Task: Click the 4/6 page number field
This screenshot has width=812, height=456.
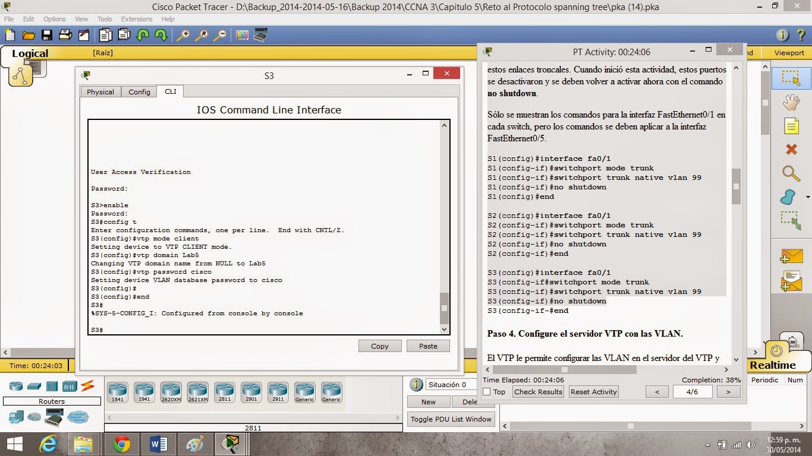Action: tap(693, 392)
